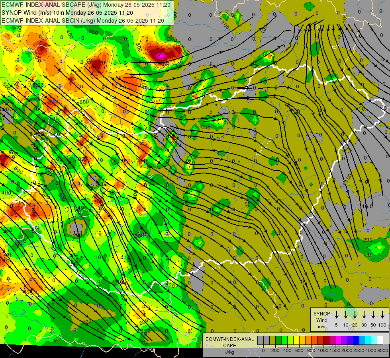This screenshot has width=390, height=358.
Task: Click 'm/s' in the wind legend box
Action: 321,327
